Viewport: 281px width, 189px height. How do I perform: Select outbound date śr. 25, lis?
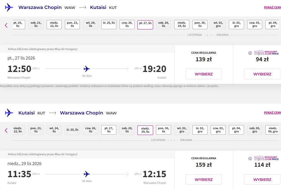(x=109, y=25)
